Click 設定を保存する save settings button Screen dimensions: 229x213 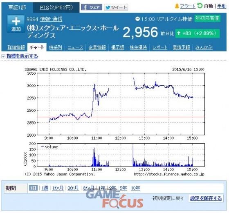pos(206,198)
